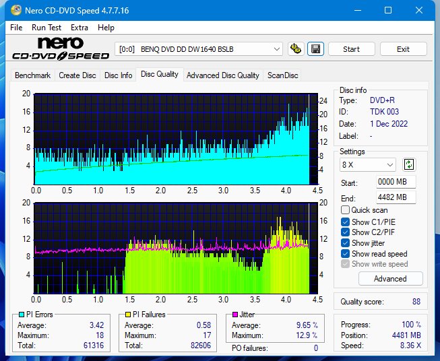This screenshot has width=440, height=361.
Task: Click the disc ID text TDK 003
Action: tap(384, 112)
